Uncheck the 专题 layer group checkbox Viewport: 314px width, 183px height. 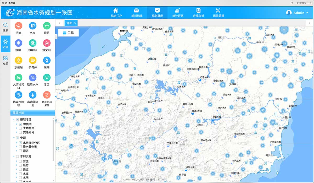[18, 138]
